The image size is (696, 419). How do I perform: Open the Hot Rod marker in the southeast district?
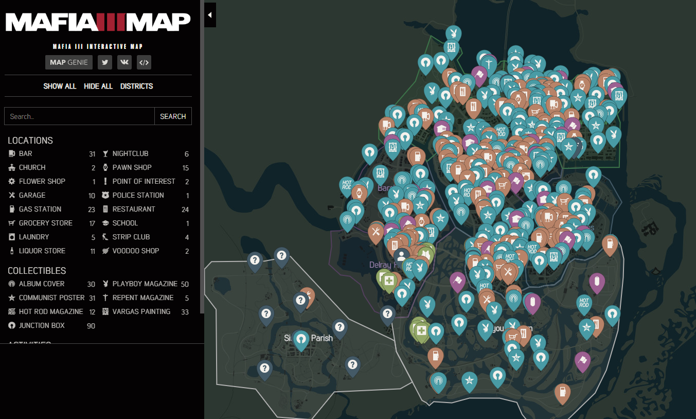[x=584, y=304]
